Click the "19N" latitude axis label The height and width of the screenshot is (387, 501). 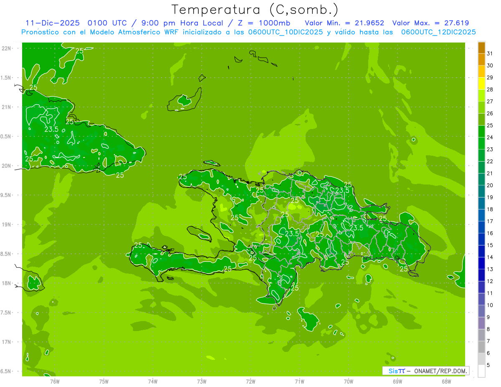pos(7,225)
